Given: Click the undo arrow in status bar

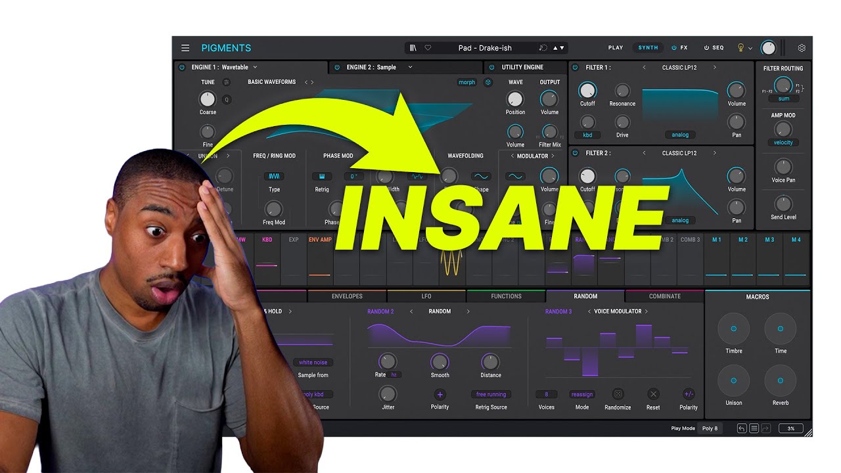Looking at the screenshot, I should [x=742, y=428].
